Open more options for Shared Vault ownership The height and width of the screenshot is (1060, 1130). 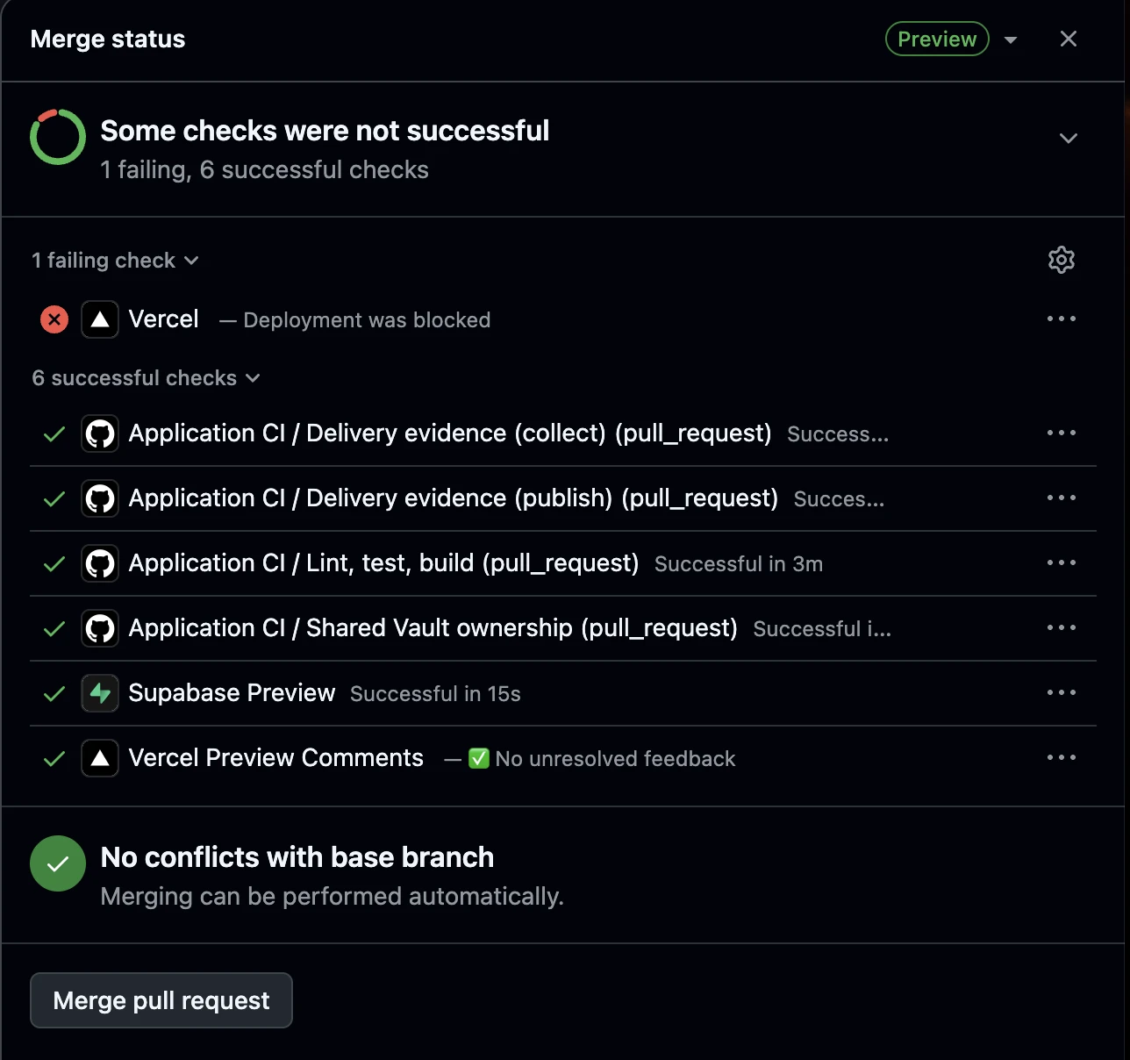[1062, 627]
